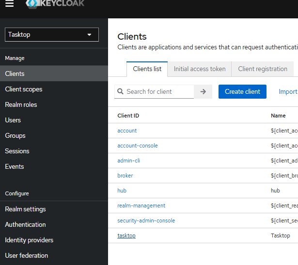Open the tasktop client entry

[x=126, y=236]
